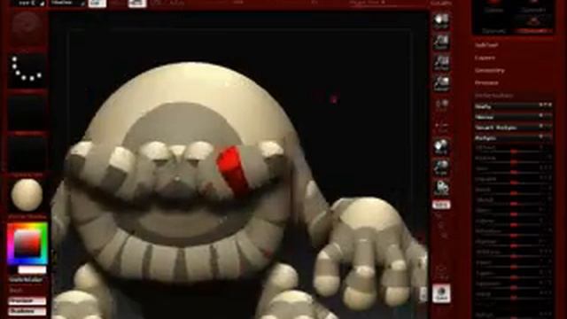567x319 pixels.
Task: Select the Zoom canvas navigation icon
Action: pos(441,43)
